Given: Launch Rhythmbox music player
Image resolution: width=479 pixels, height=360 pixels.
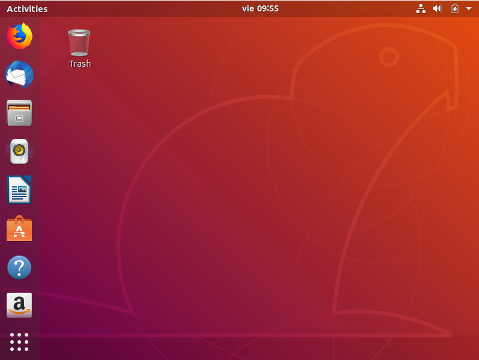Looking at the screenshot, I should tap(19, 151).
